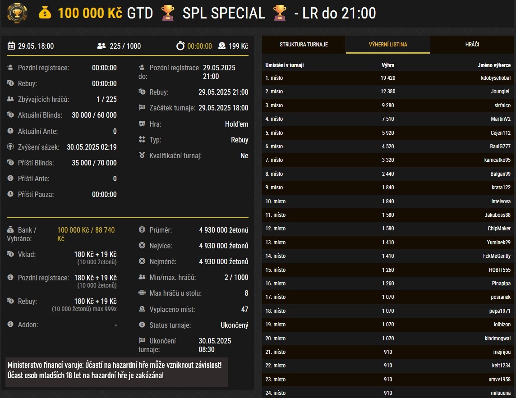Click the cards icon next to Hra
516x398 pixels.
pyautogui.click(x=142, y=124)
